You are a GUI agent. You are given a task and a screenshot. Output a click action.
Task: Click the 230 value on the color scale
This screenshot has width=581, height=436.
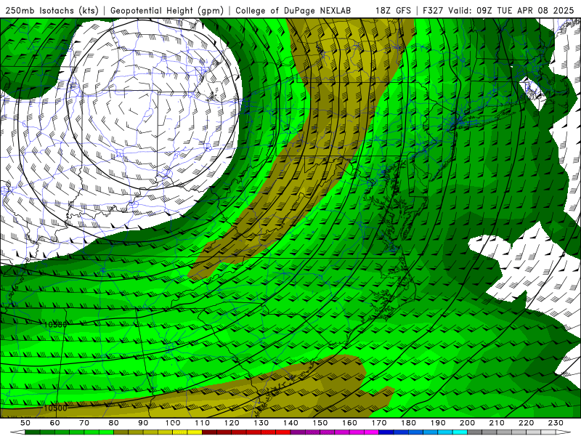[556, 423]
